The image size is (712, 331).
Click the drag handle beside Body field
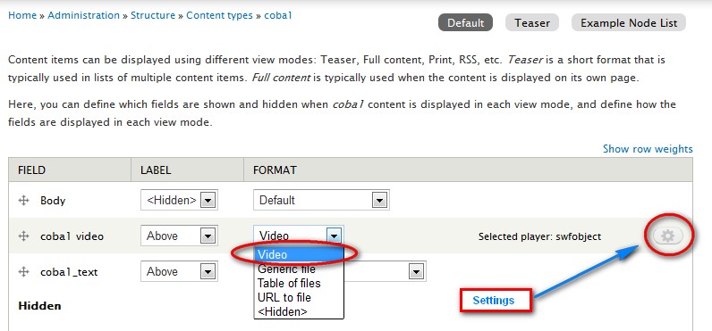click(x=23, y=200)
